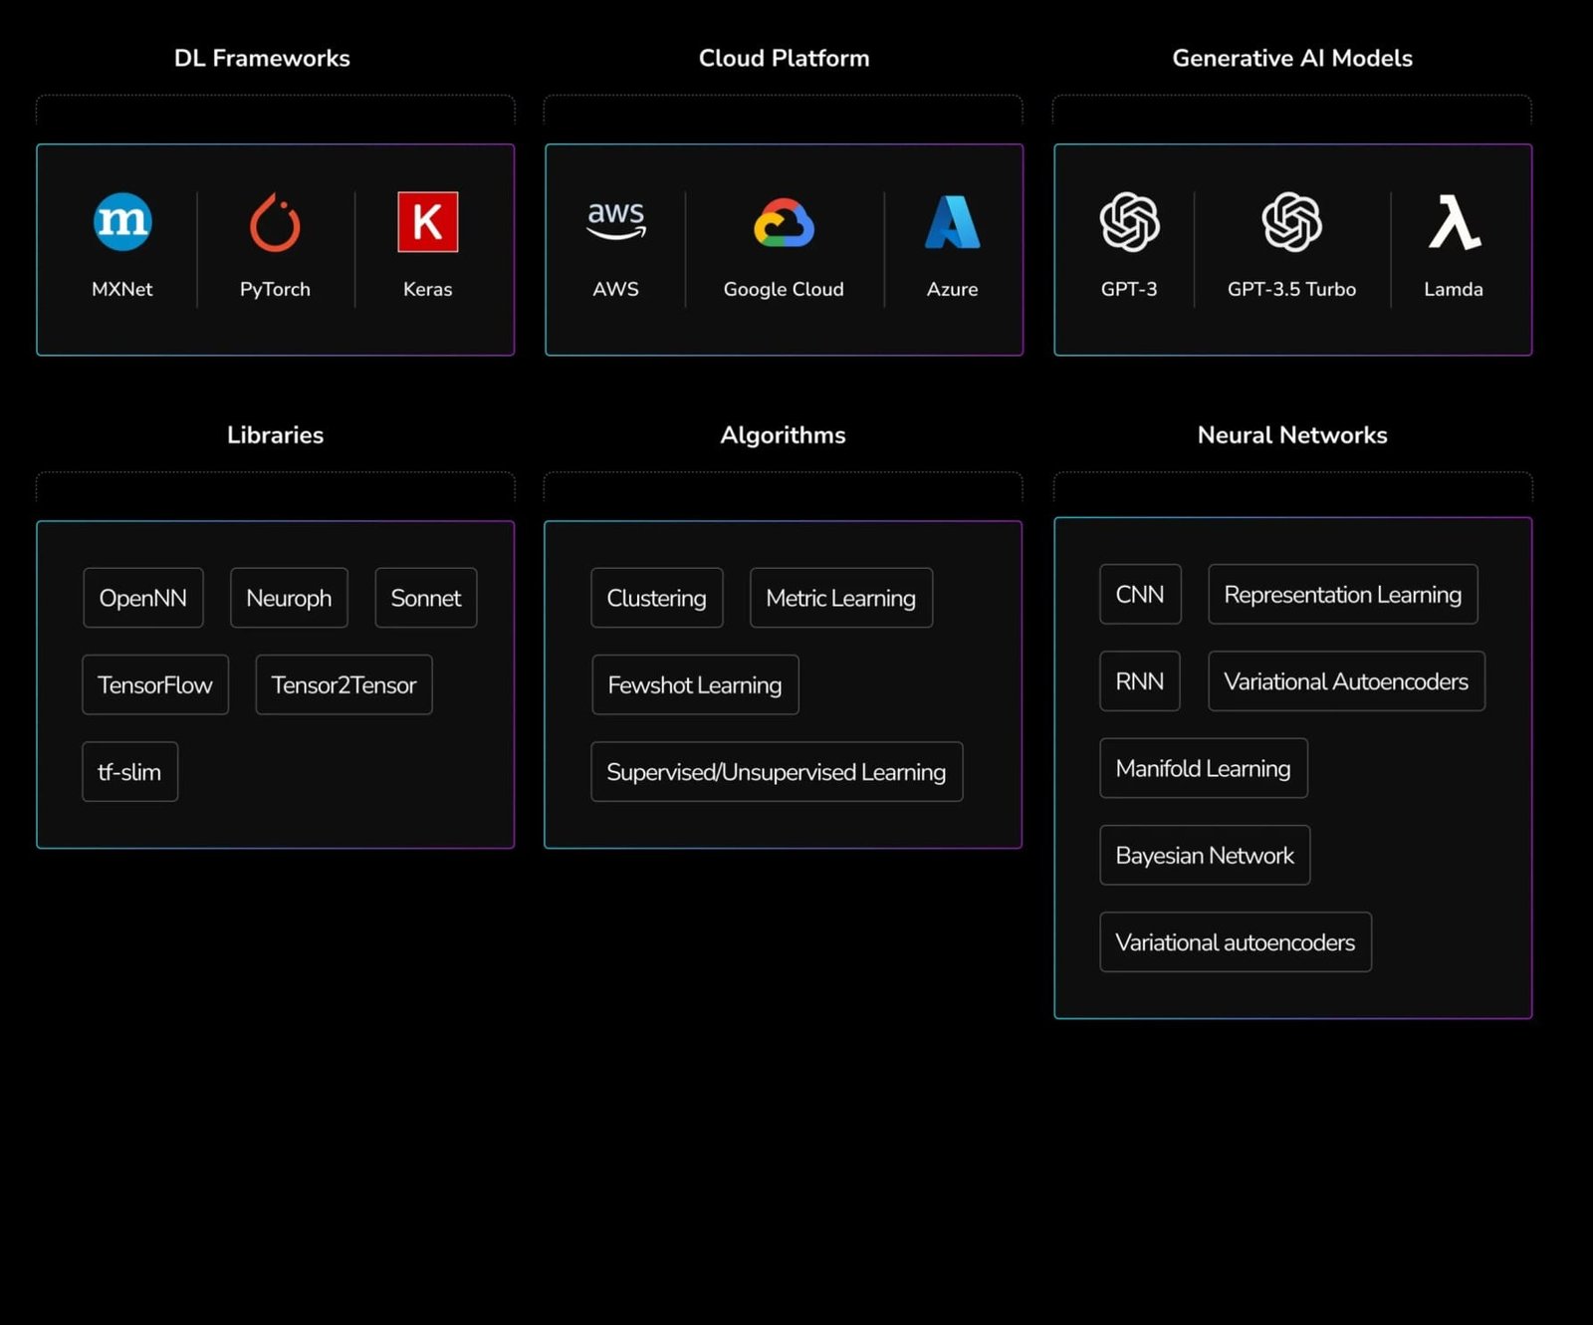
Task: Click the red Keras K icon
Action: 427,221
